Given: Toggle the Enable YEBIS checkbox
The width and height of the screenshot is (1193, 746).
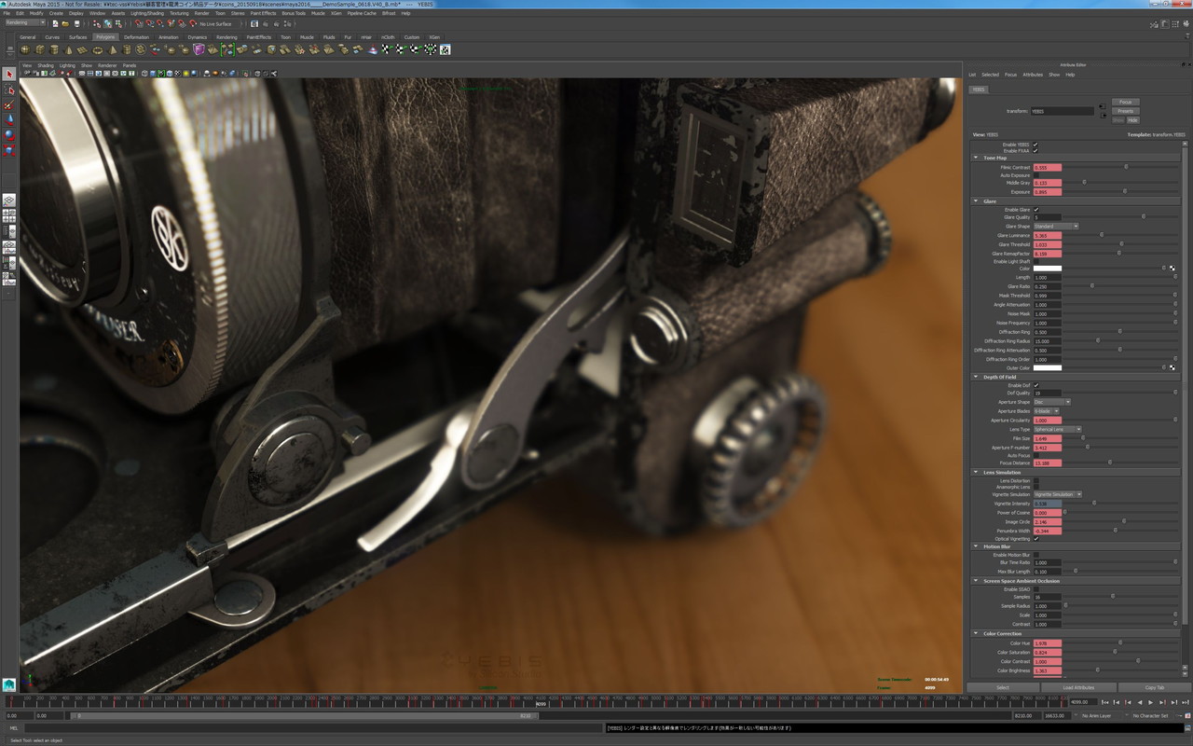Looking at the screenshot, I should (x=1035, y=145).
